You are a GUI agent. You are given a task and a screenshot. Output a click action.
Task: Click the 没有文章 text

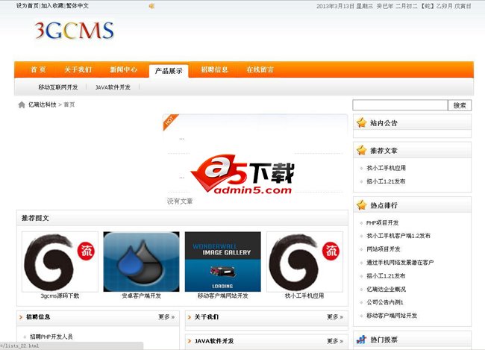click(x=180, y=201)
